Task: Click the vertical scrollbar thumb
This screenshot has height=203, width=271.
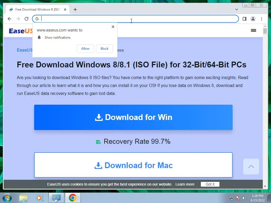Action: click(265, 31)
